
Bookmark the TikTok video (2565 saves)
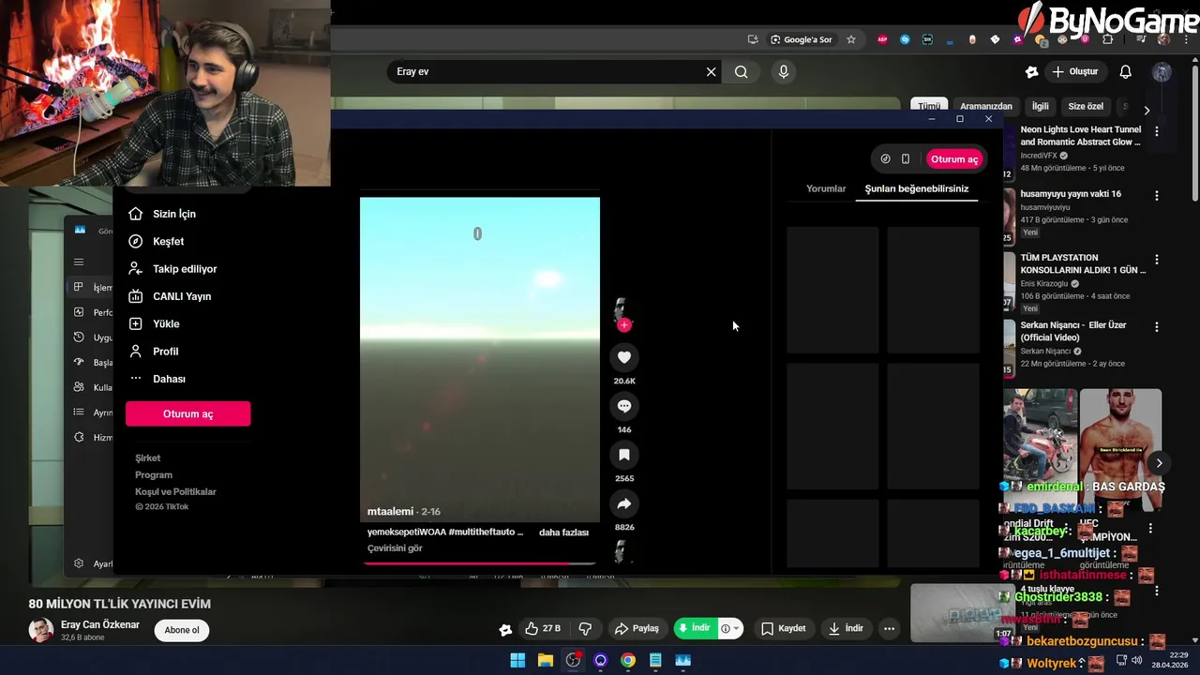(624, 455)
